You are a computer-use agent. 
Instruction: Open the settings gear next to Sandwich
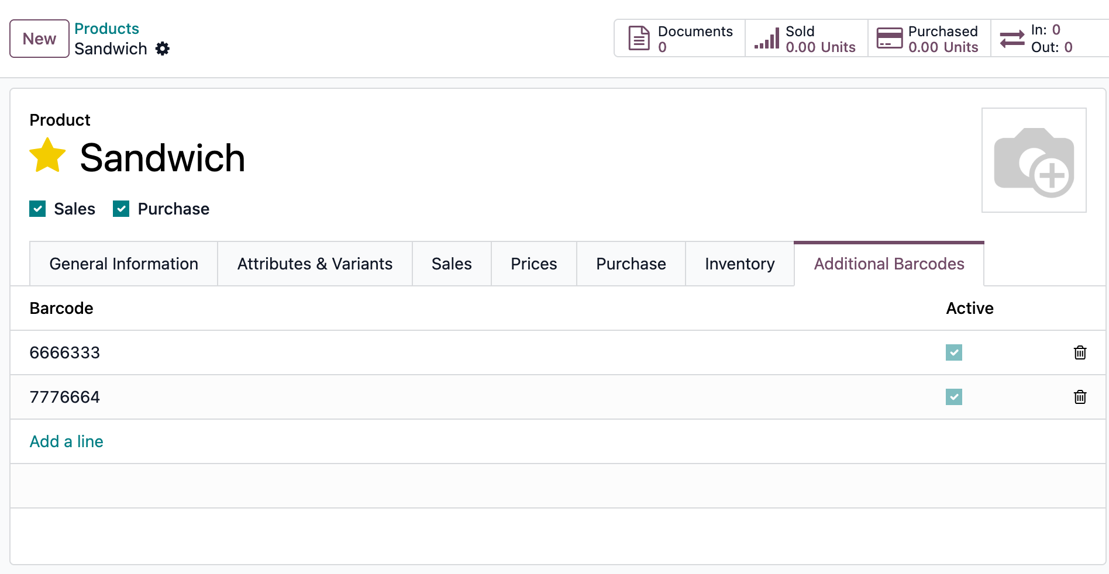(162, 49)
